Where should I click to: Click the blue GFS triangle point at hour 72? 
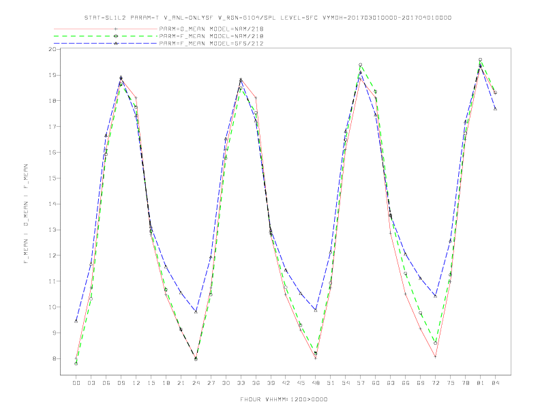(435, 296)
